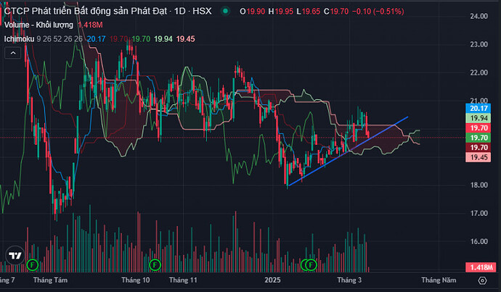This screenshot has width=501, height=292.
Task: Click the 2025 time axis label
Action: tap(272, 280)
